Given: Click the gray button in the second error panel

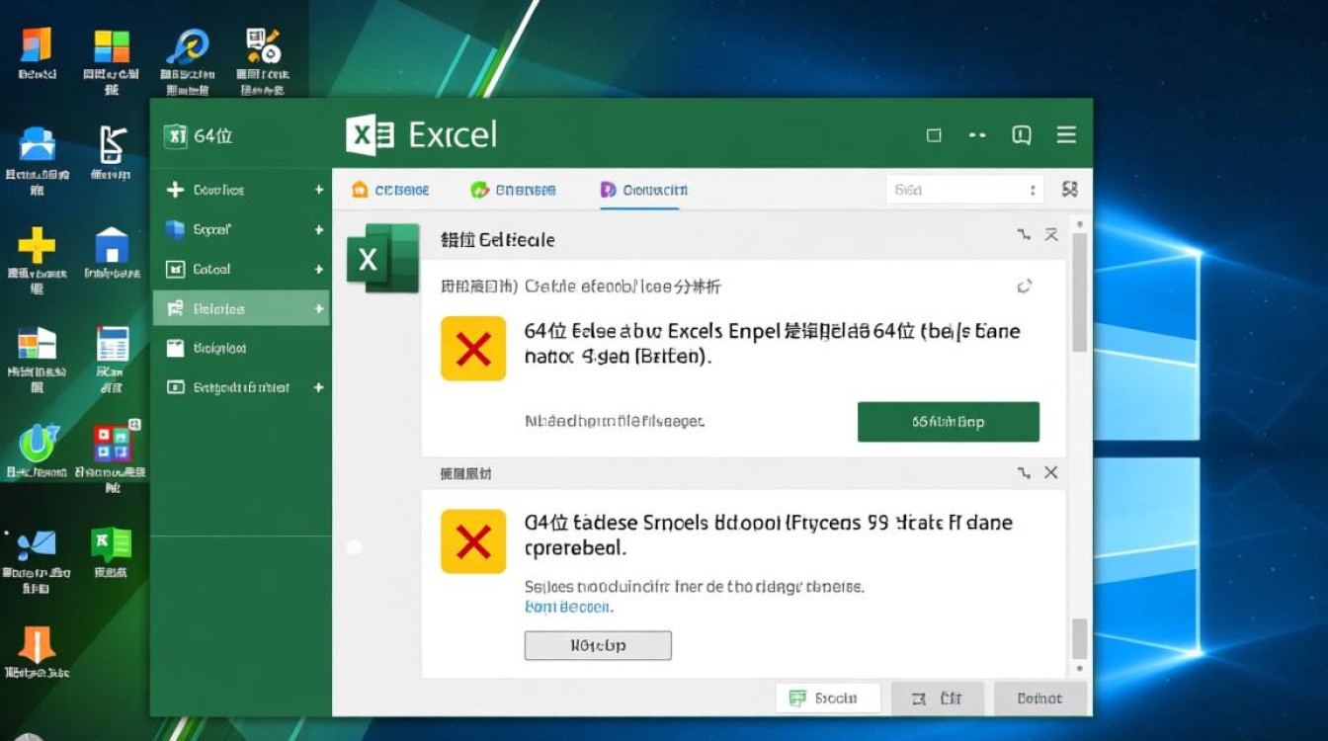Looking at the screenshot, I should 598,646.
